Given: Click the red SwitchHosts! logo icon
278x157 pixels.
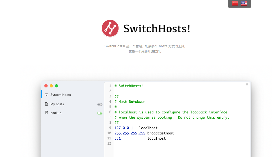Looking at the screenshot, I should [110, 28].
